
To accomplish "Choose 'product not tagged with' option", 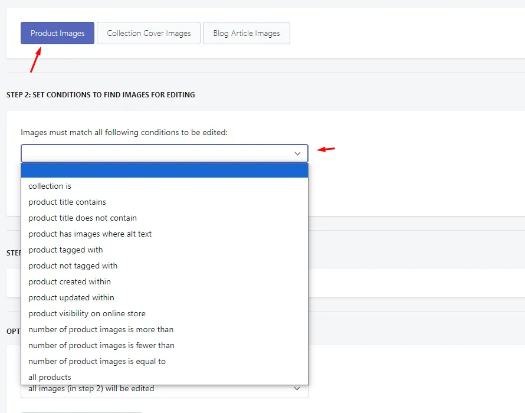I will [165, 265].
